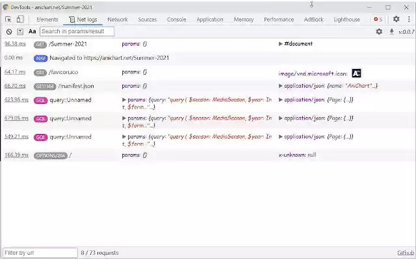Click the 96.38 ms timing link
This screenshot has width=416, height=260.
click(x=15, y=44)
